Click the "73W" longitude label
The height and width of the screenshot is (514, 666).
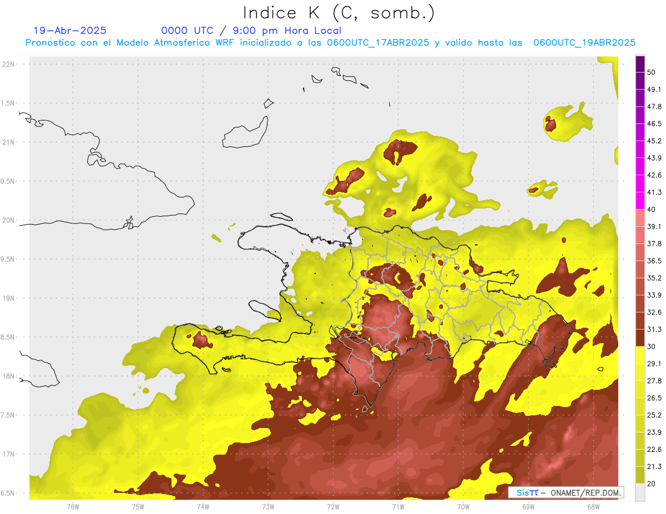268,507
